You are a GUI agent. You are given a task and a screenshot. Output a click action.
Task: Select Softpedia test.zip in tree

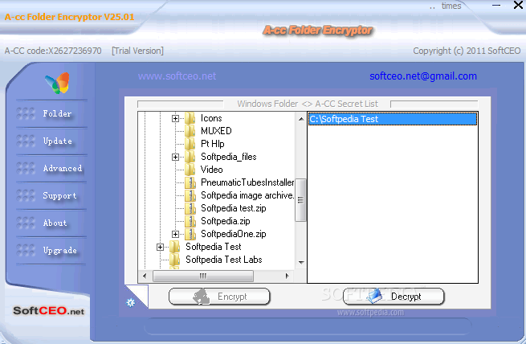pos(234,208)
